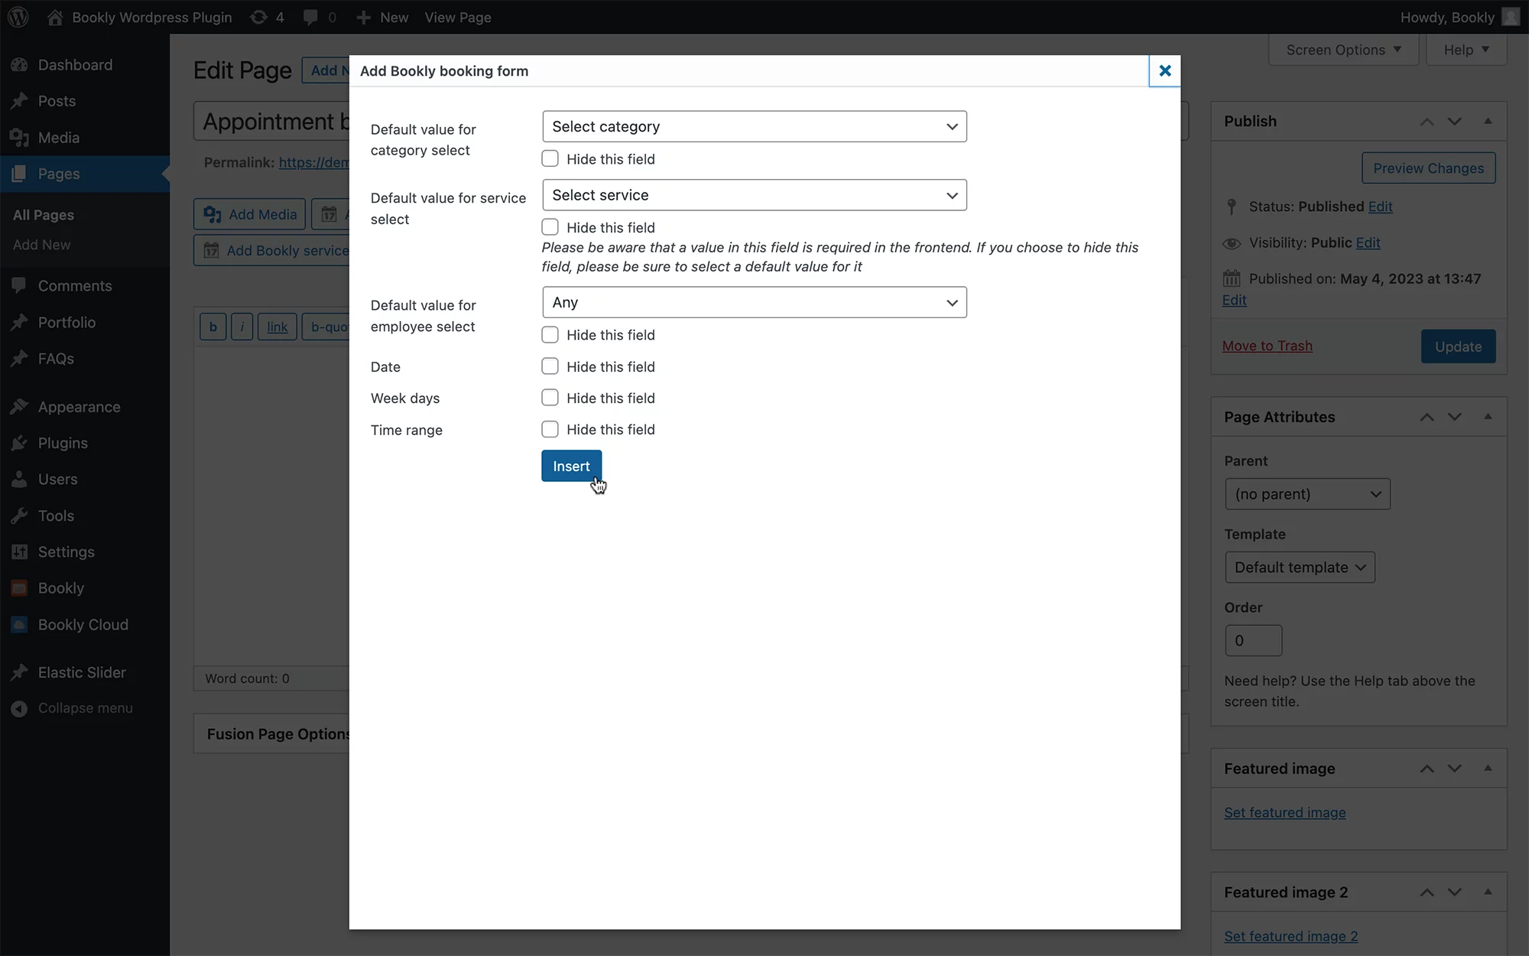Click the Bookly calendar icon in sidebar

(20, 588)
